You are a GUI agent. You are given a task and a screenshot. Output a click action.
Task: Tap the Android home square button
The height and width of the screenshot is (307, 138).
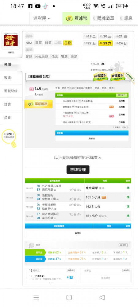click(x=69, y=297)
